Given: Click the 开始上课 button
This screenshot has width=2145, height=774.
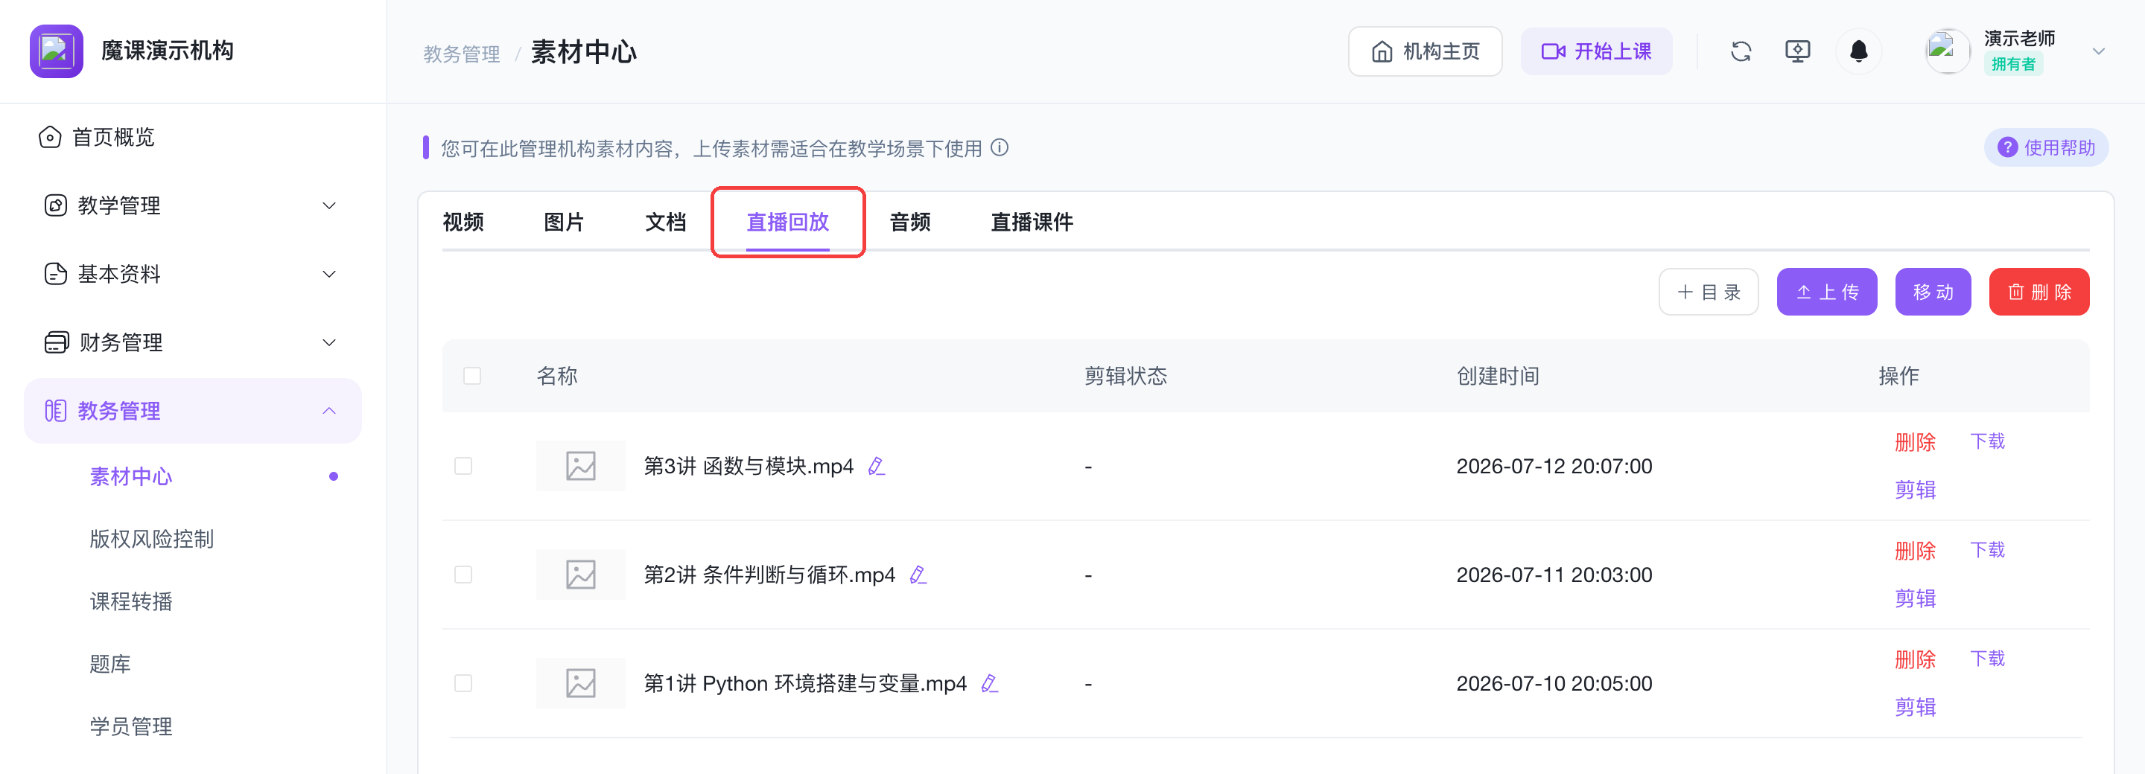Looking at the screenshot, I should tap(1595, 51).
